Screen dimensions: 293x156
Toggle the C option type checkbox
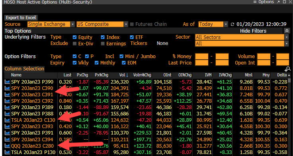pos(74,57)
